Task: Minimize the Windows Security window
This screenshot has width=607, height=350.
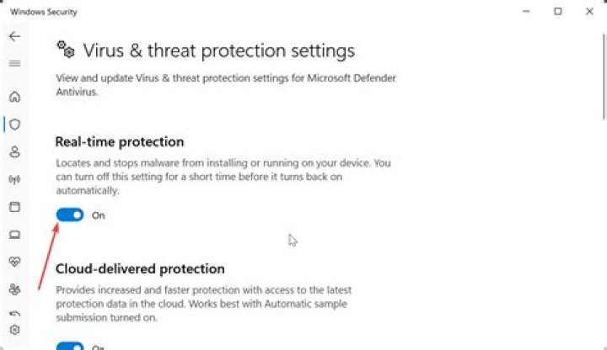Action: pos(526,12)
